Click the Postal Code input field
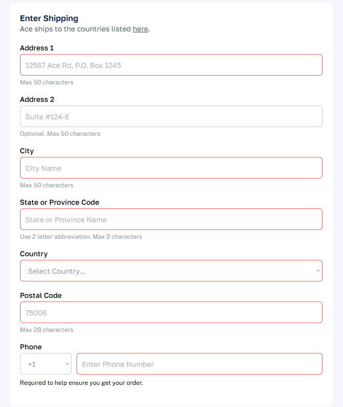 (171, 312)
